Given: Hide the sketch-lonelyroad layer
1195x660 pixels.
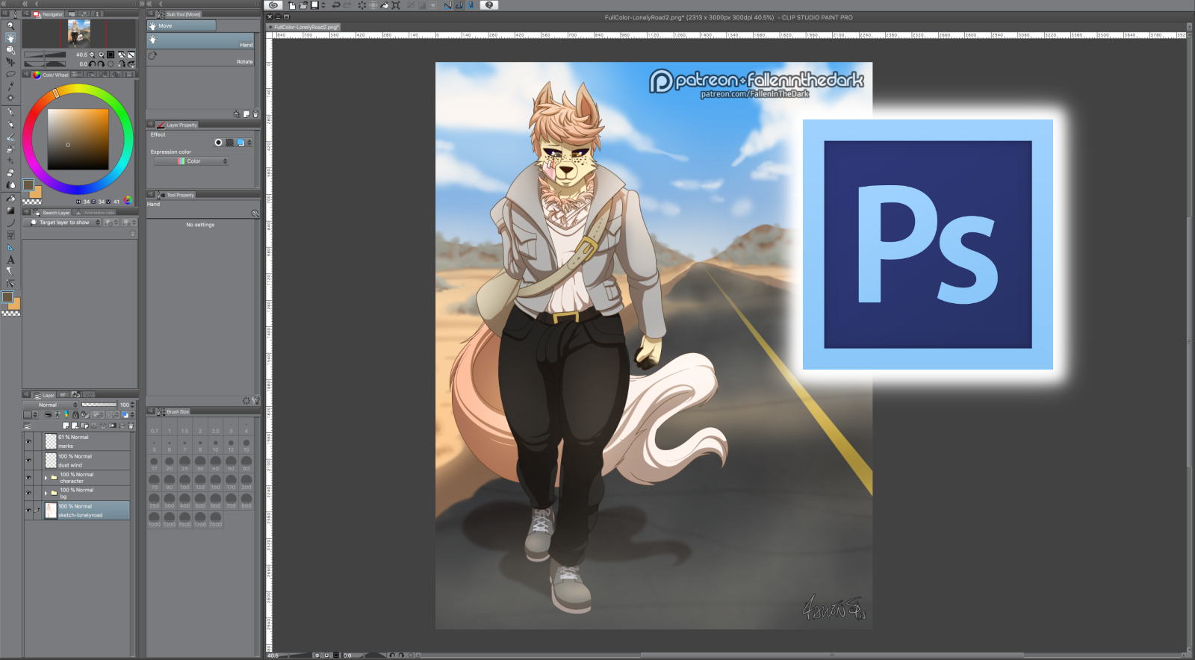Looking at the screenshot, I should [x=28, y=511].
